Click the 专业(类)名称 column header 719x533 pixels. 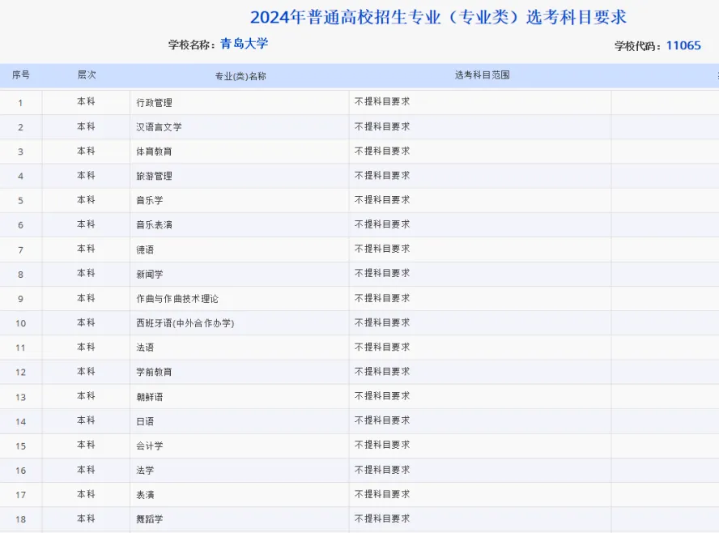coord(240,76)
